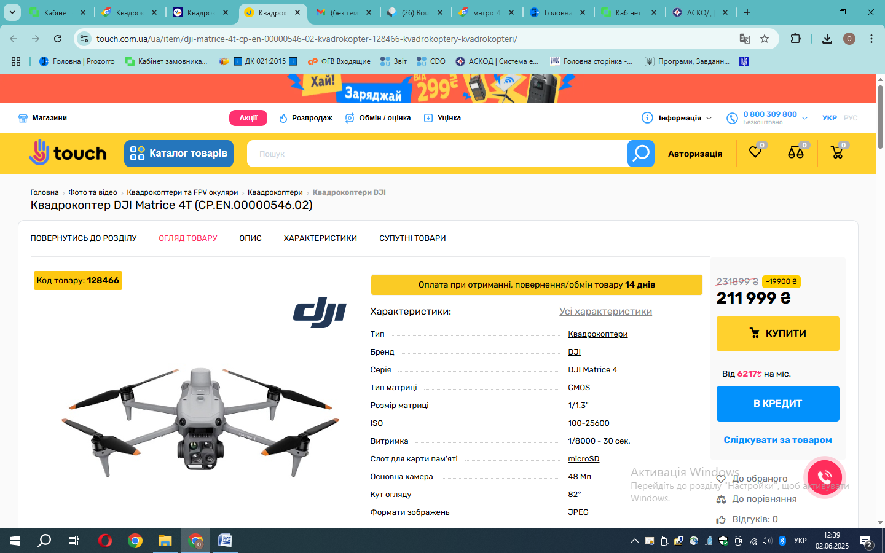Open Головна | Prozorro bookmark
885x553 pixels.
coord(77,61)
